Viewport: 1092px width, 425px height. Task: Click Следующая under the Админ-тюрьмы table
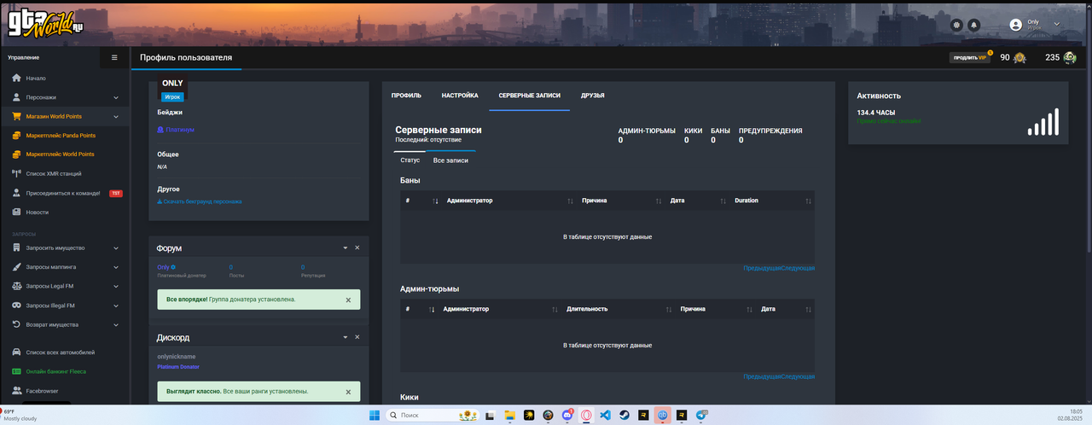coord(798,376)
